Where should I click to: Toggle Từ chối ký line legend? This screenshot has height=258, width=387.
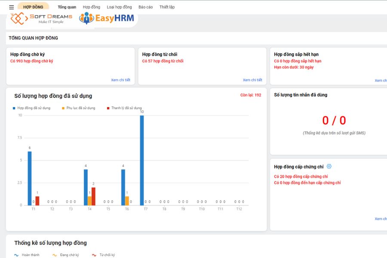(103, 255)
